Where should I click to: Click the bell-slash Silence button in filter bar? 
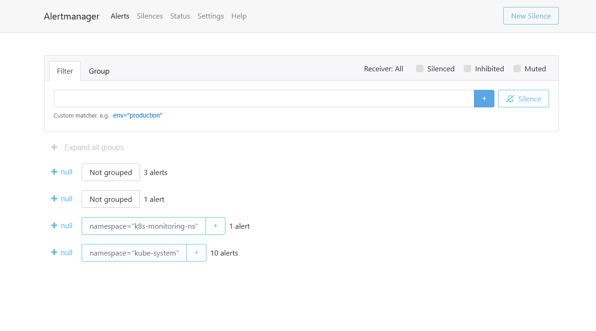coord(523,99)
